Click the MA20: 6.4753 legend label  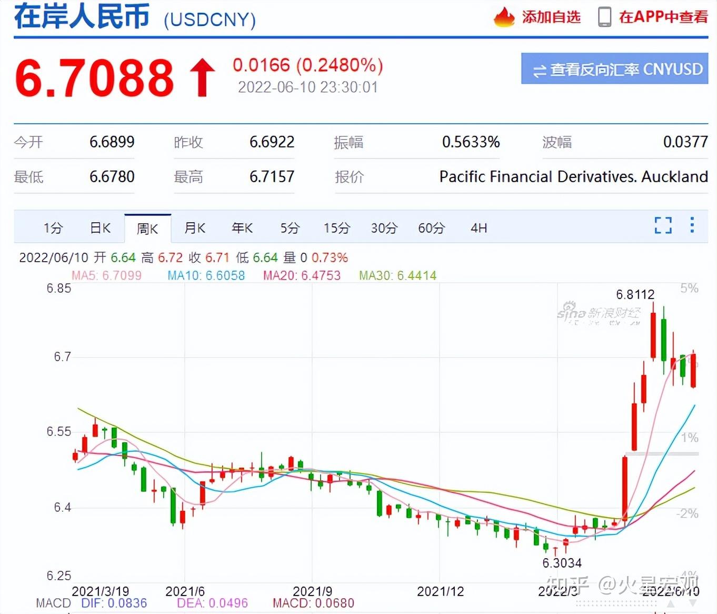[302, 275]
